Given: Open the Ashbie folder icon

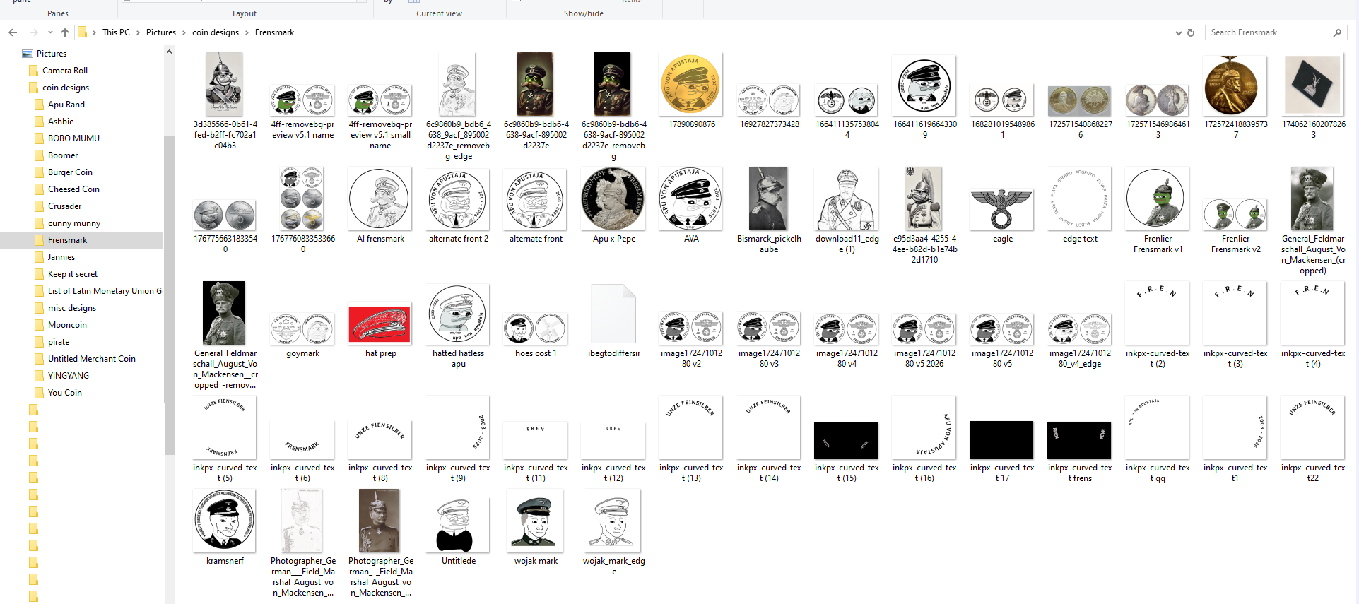Looking at the screenshot, I should (39, 122).
